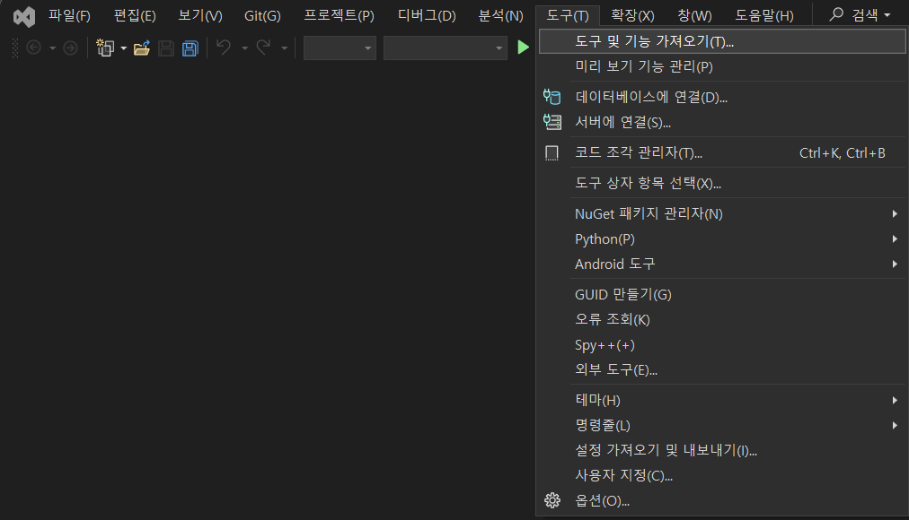Choose 데이터베이스에 연결(D)... entry

point(722,97)
